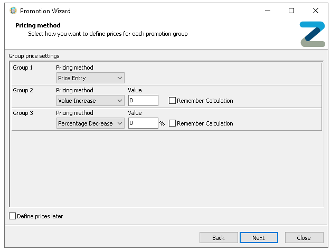This screenshot has height=251, width=331.
Task: Minimize the Promotion Wizard window
Action: coord(267,11)
